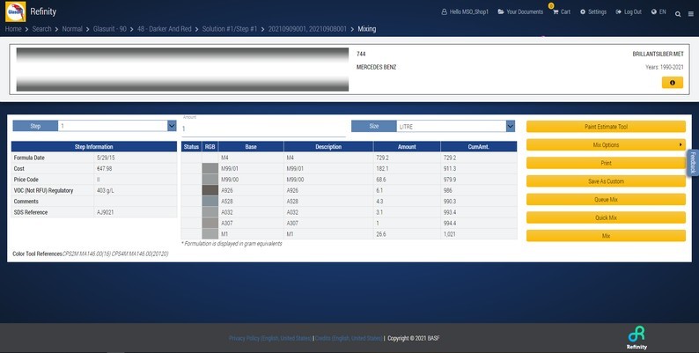Click Hello MSO_Shop1 user menu
The image size is (699, 353).
[465, 12]
